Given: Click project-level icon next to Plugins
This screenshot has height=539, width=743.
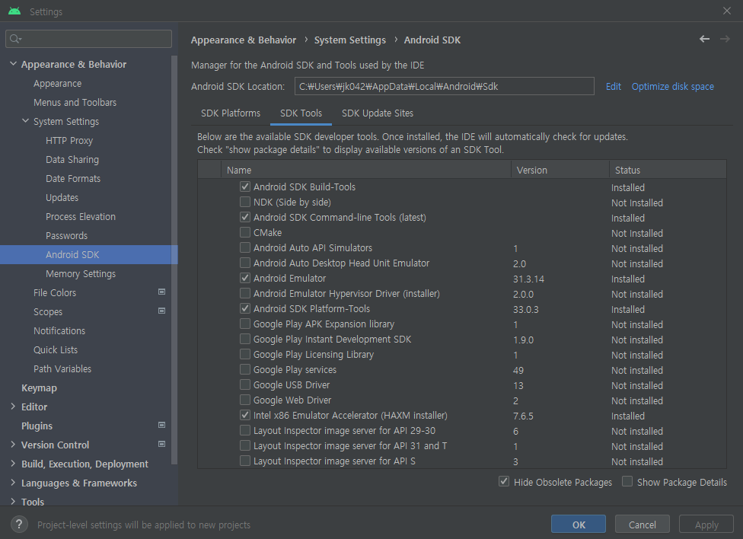Looking at the screenshot, I should click(161, 426).
